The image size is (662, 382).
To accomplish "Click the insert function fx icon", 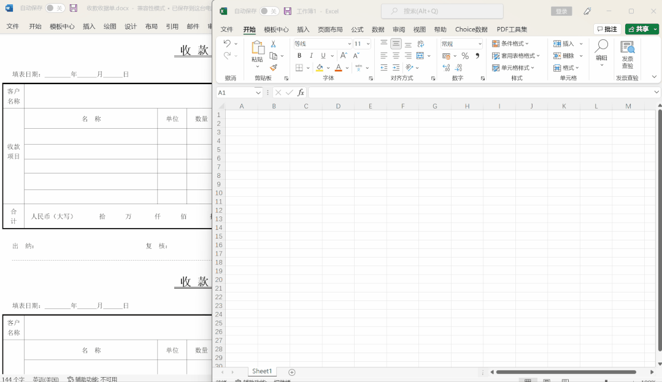I will point(301,93).
